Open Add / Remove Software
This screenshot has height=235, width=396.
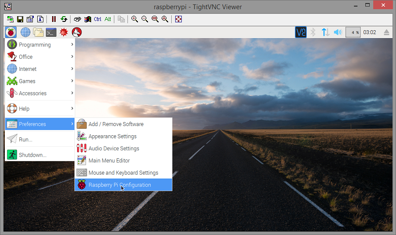point(124,124)
